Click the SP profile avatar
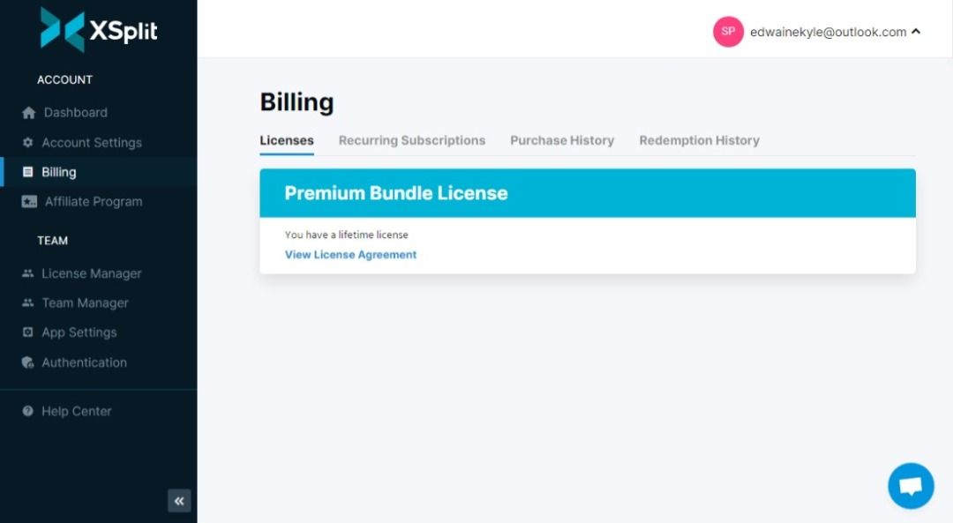This screenshot has width=953, height=523. (728, 32)
